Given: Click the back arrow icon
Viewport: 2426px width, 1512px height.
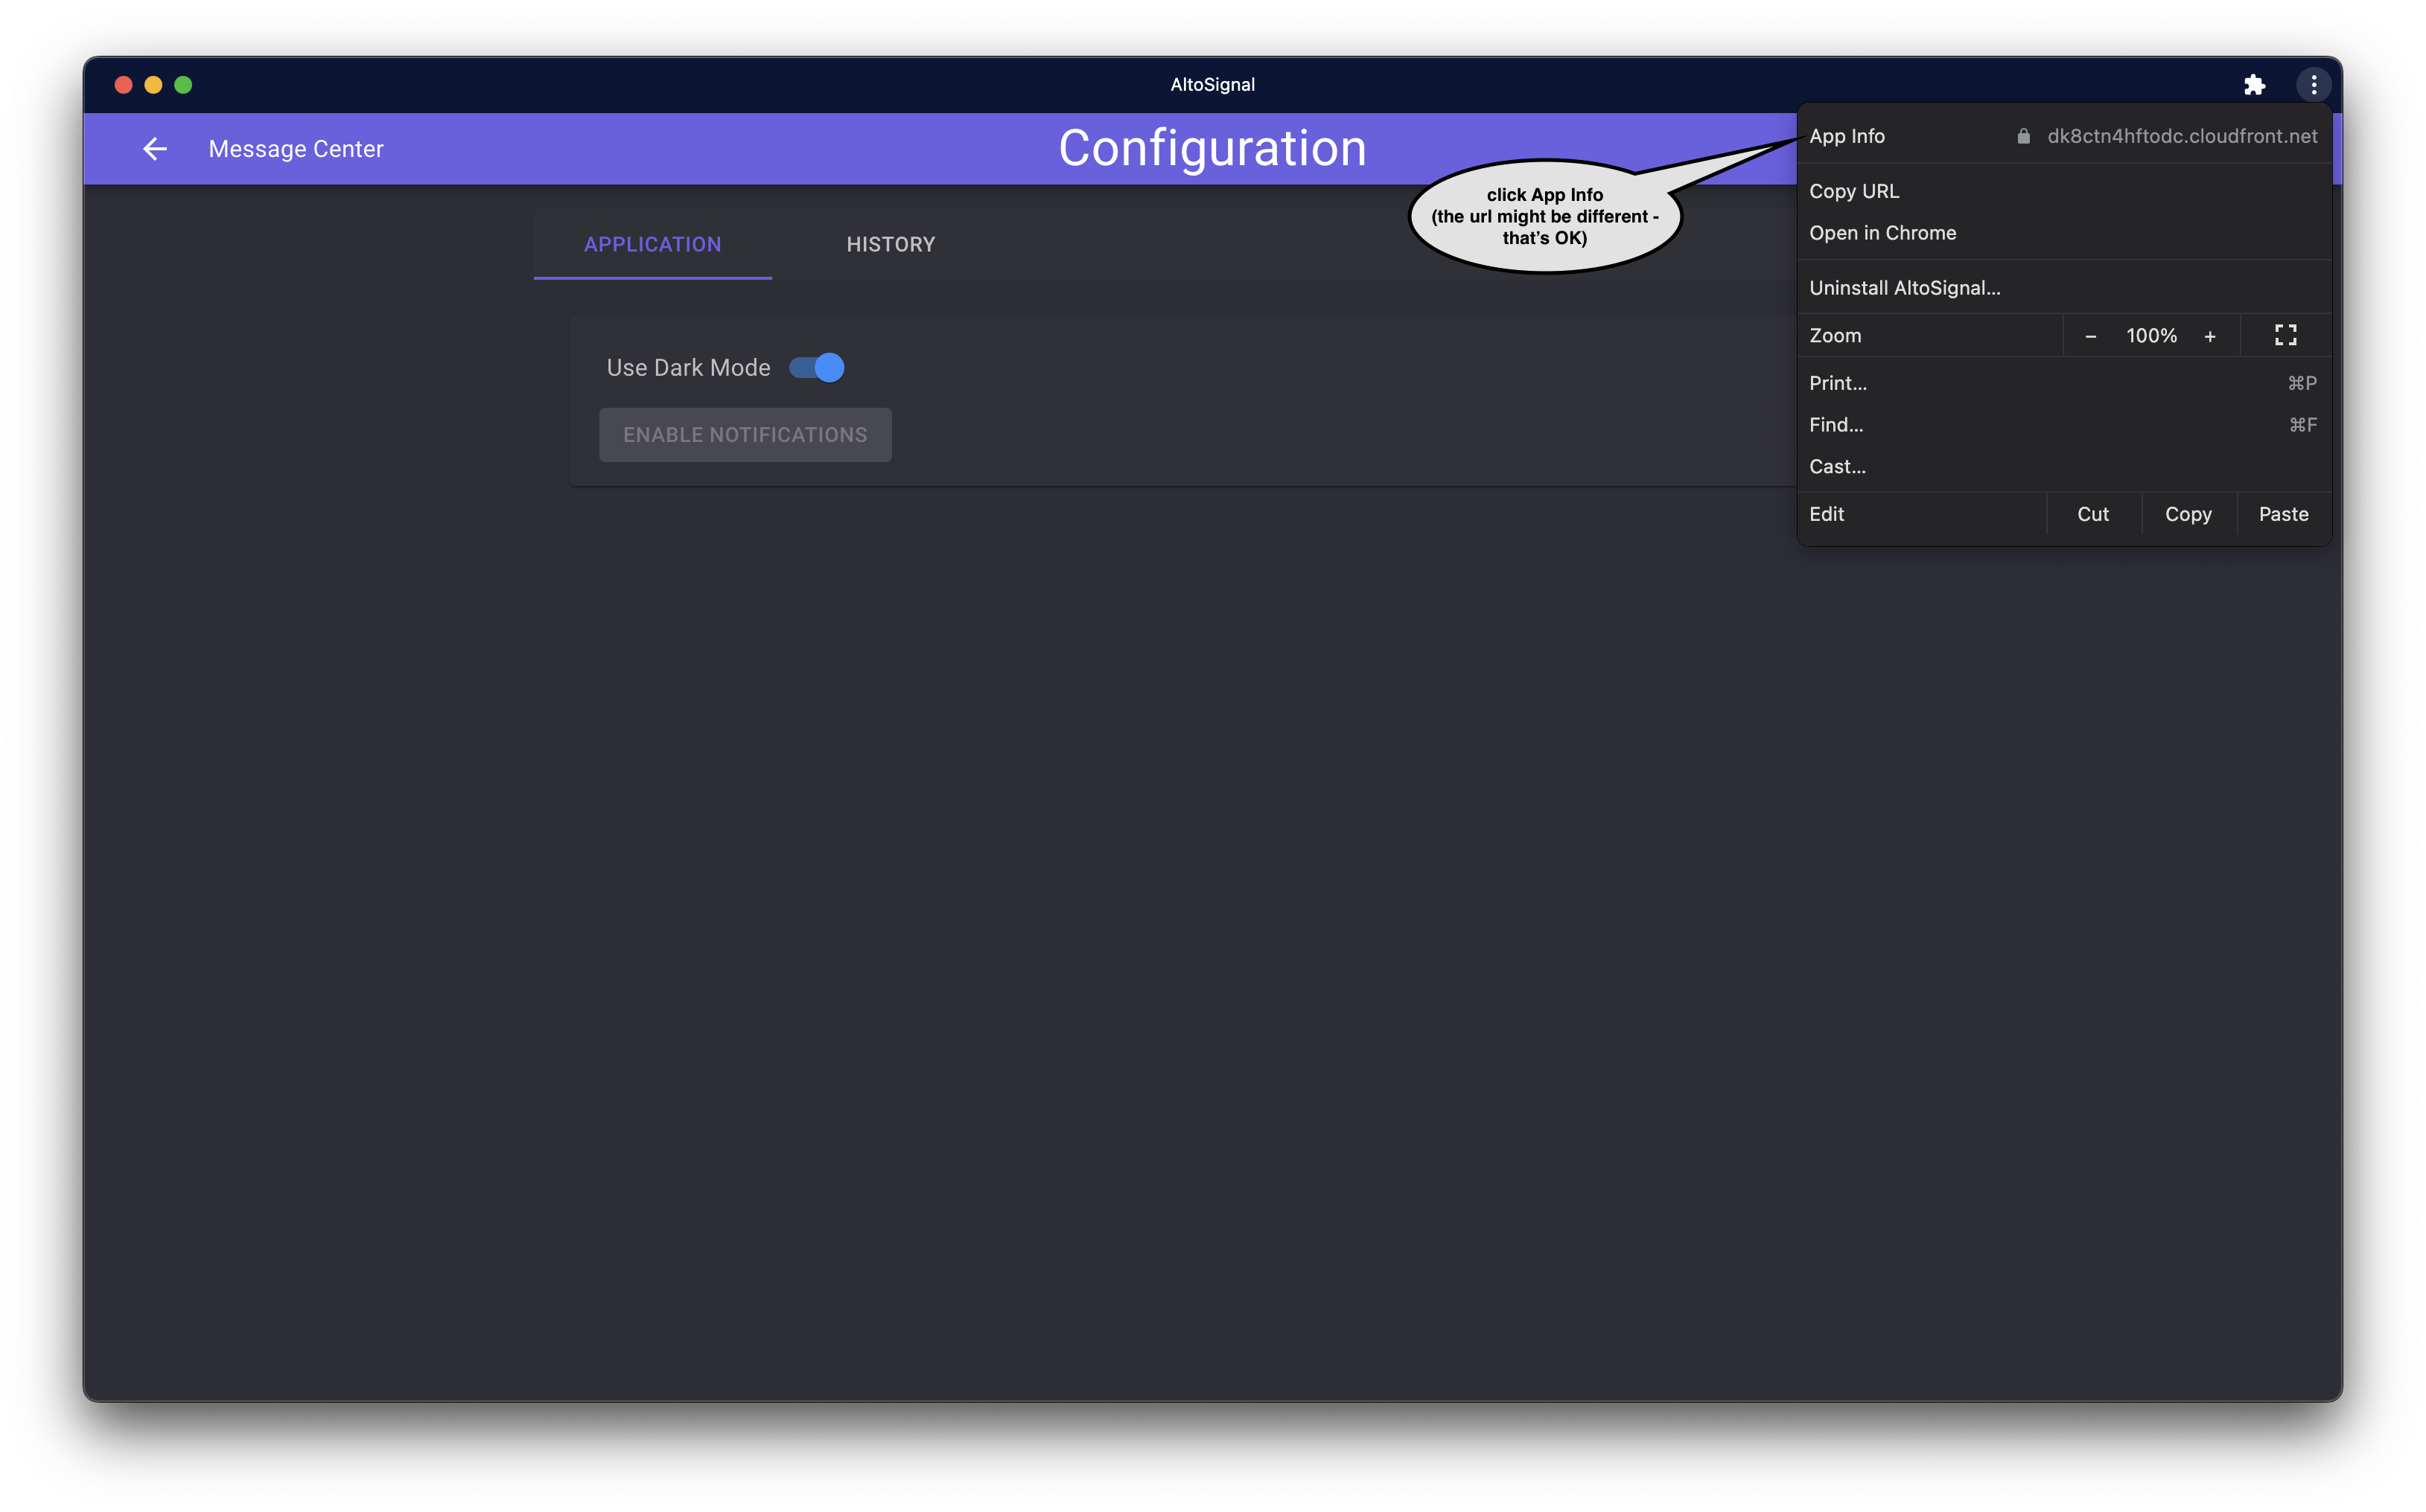Looking at the screenshot, I should (x=154, y=149).
